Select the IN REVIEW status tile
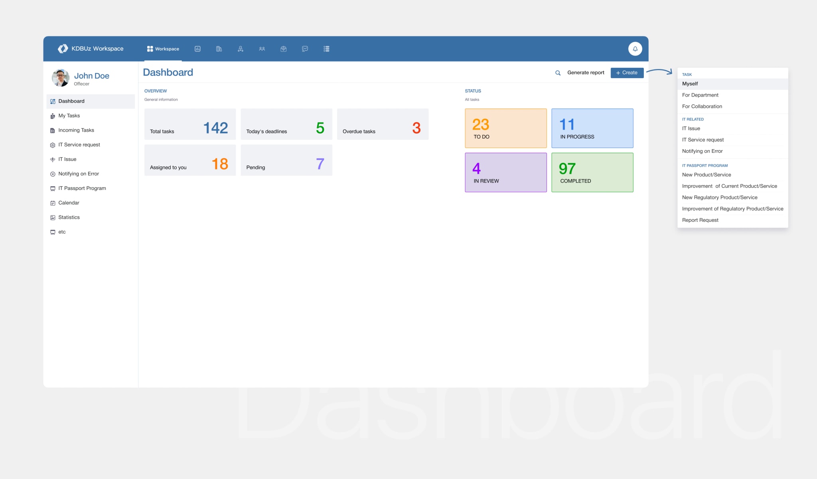Image resolution: width=817 pixels, height=479 pixels. pos(506,172)
